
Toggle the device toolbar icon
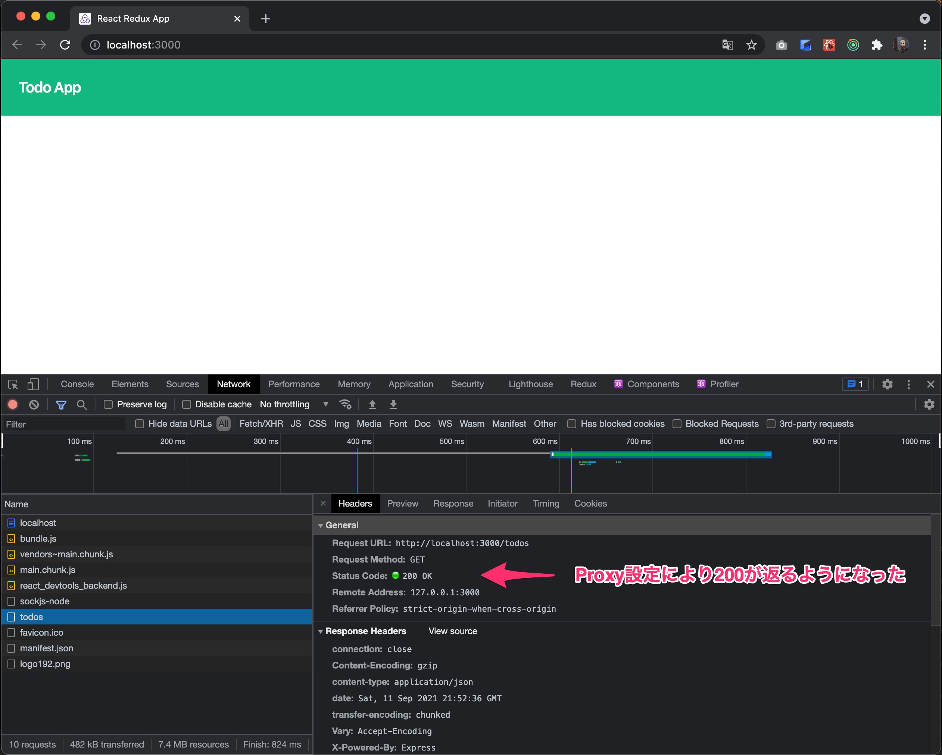tap(33, 384)
